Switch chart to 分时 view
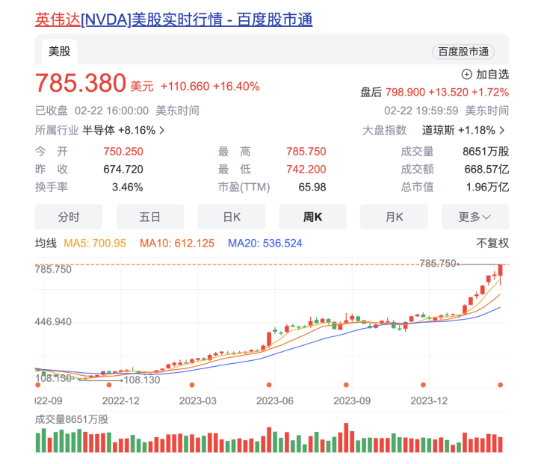The width and height of the screenshot is (538, 464). coord(69,217)
